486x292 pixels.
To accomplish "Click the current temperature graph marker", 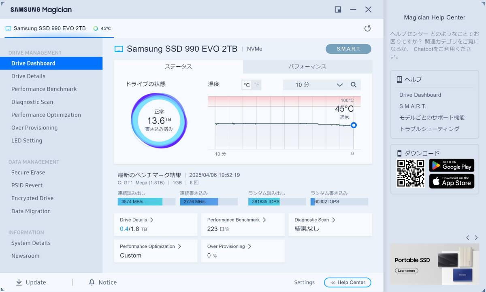I will (354, 125).
